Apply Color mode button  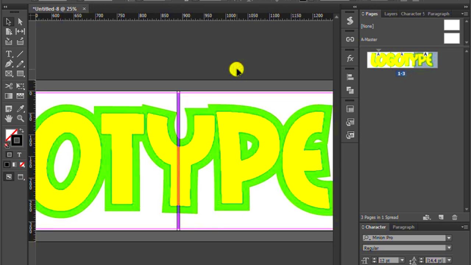pyautogui.click(x=7, y=165)
